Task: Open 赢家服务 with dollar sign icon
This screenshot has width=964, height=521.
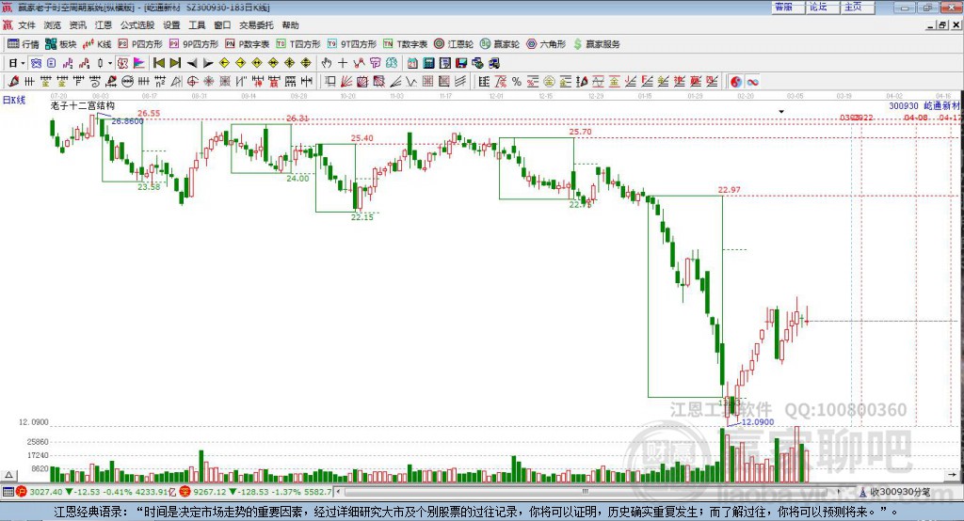Action: (596, 44)
